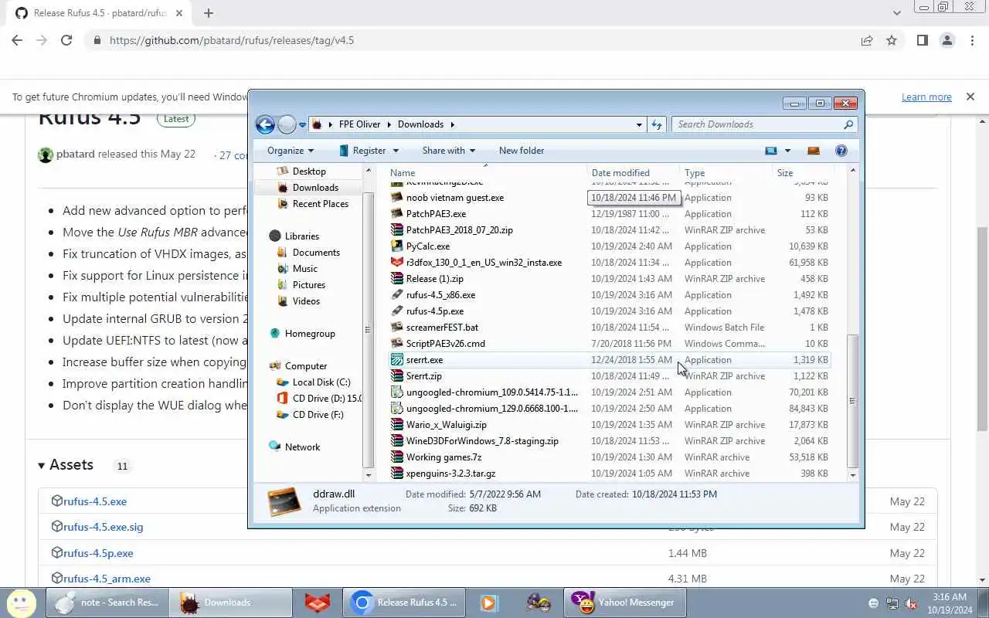Dismiss the Chromium update infobar
The height and width of the screenshot is (618, 989).
click(x=970, y=97)
